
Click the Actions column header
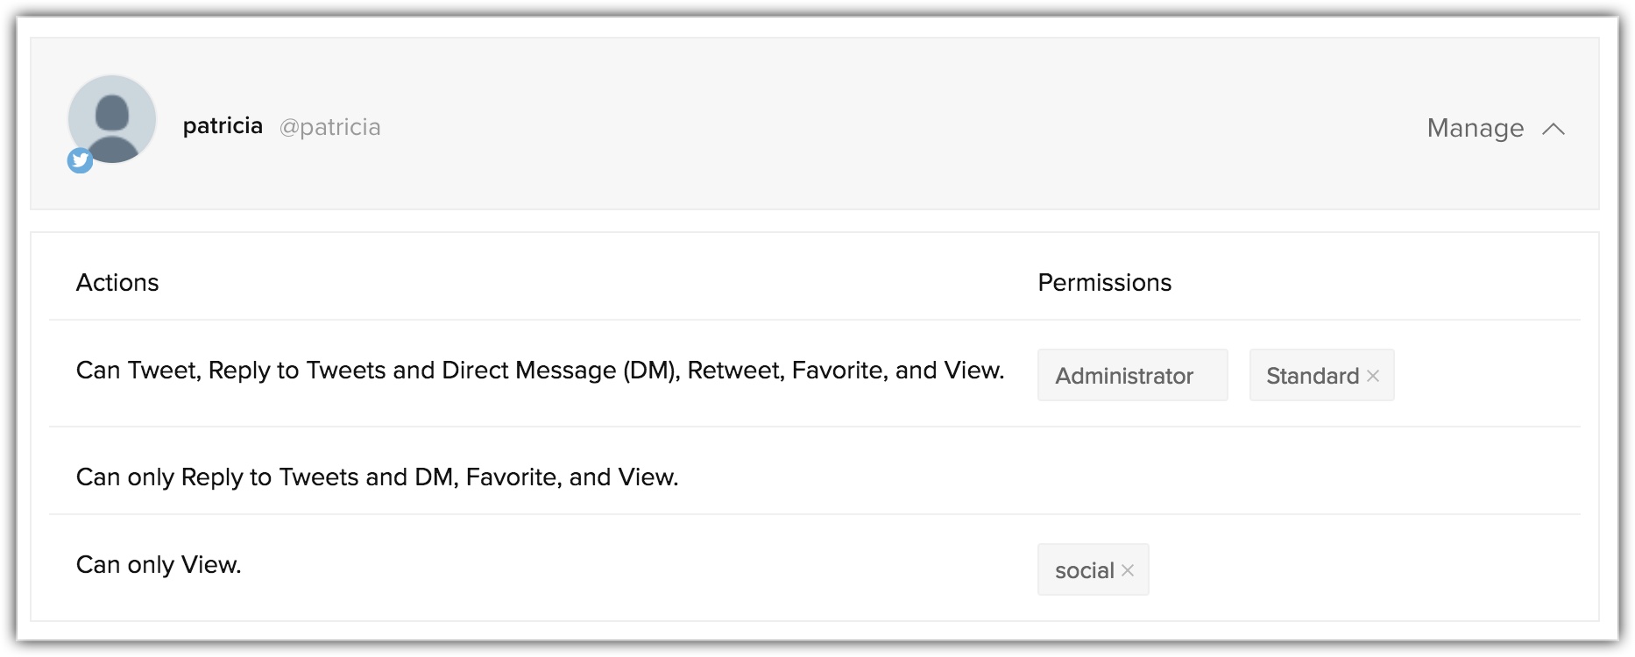click(x=117, y=282)
